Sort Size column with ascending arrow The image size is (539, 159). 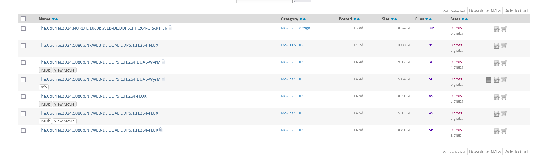point(396,19)
